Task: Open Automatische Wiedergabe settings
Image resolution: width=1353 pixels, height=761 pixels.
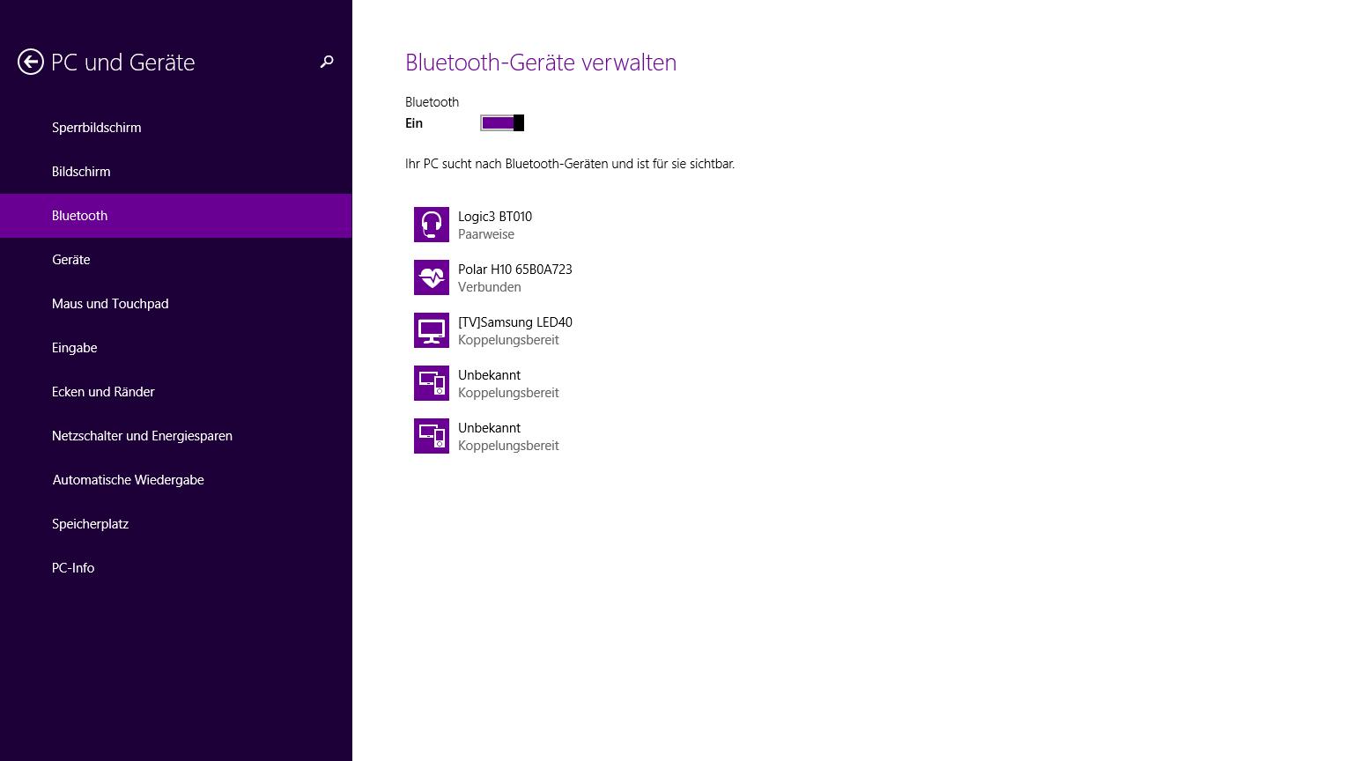Action: tap(176, 480)
